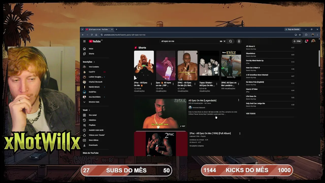Screen dimensions: 325x183
Task: Open options for 'All Eyez On Me (DJ Beli...' short
Action: pyautogui.click(x=195, y=84)
